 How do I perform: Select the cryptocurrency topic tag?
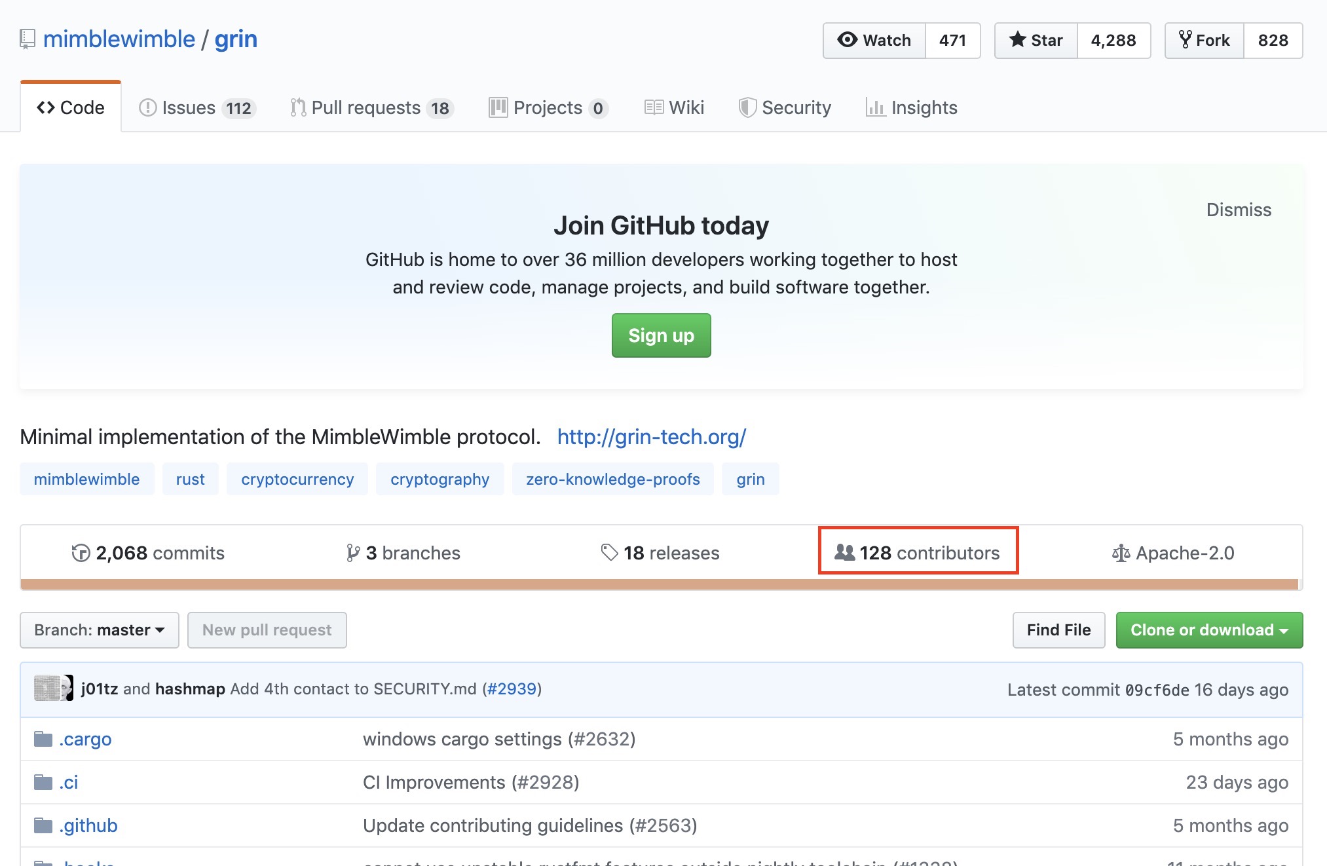(x=297, y=479)
